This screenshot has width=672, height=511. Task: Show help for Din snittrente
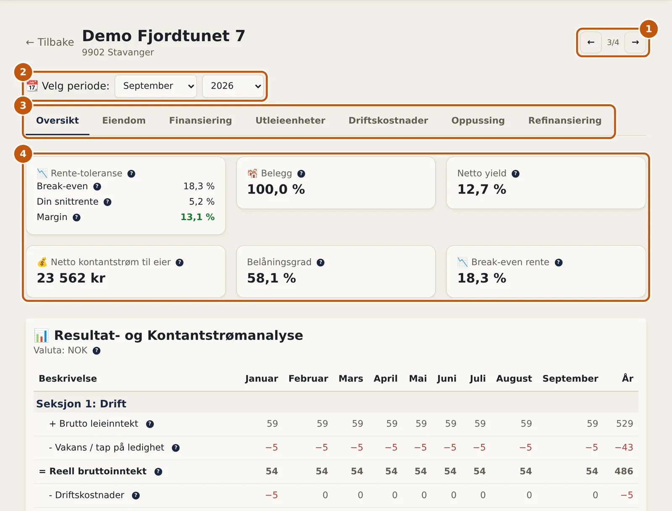pos(108,202)
